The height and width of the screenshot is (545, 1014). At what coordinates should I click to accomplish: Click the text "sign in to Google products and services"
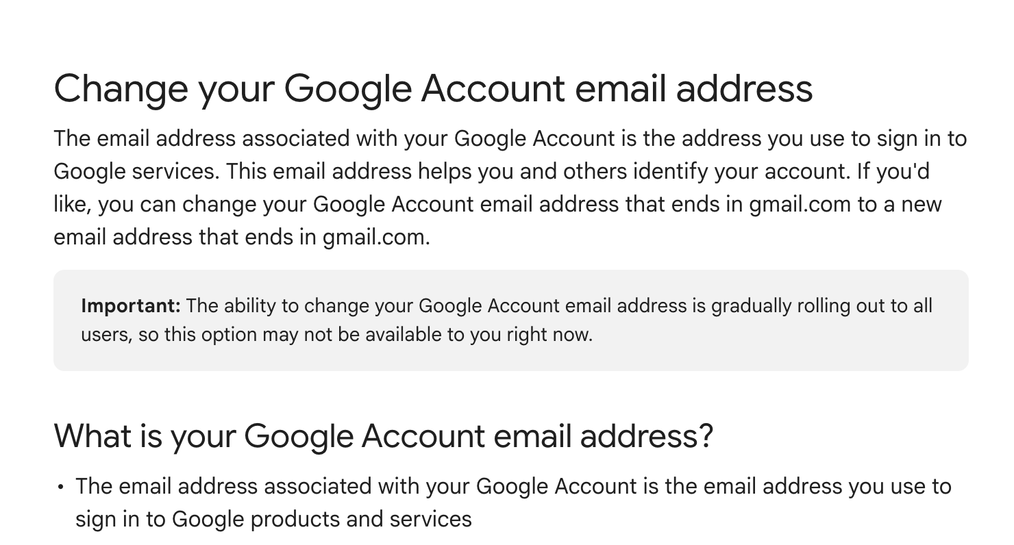273,519
